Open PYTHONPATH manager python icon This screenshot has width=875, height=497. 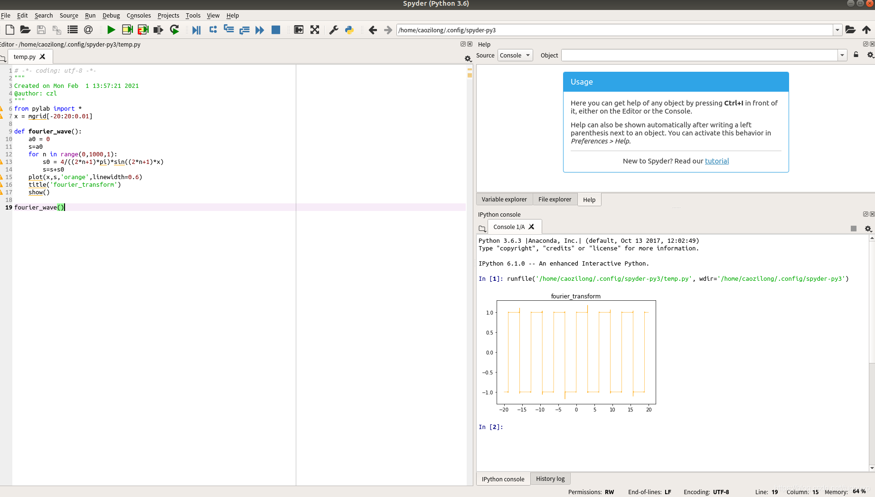click(349, 30)
